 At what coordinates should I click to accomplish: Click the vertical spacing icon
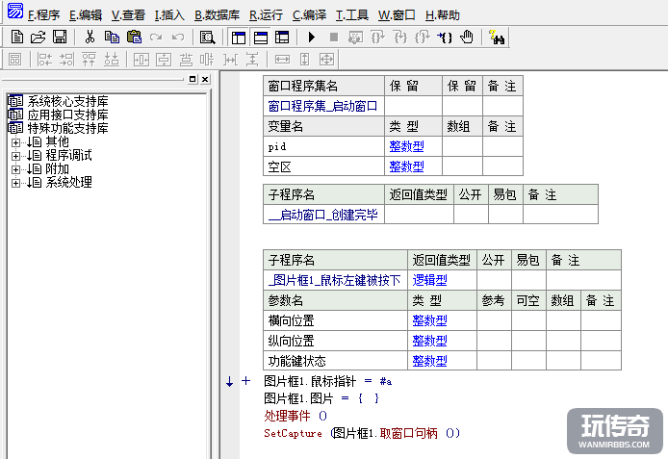[x=252, y=60]
